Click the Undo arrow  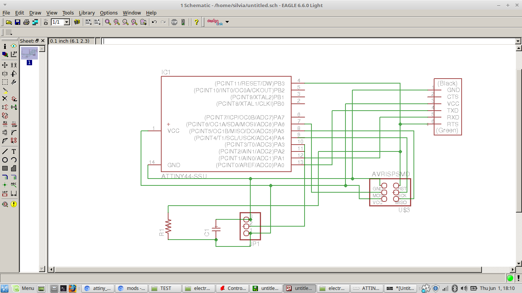click(x=154, y=22)
